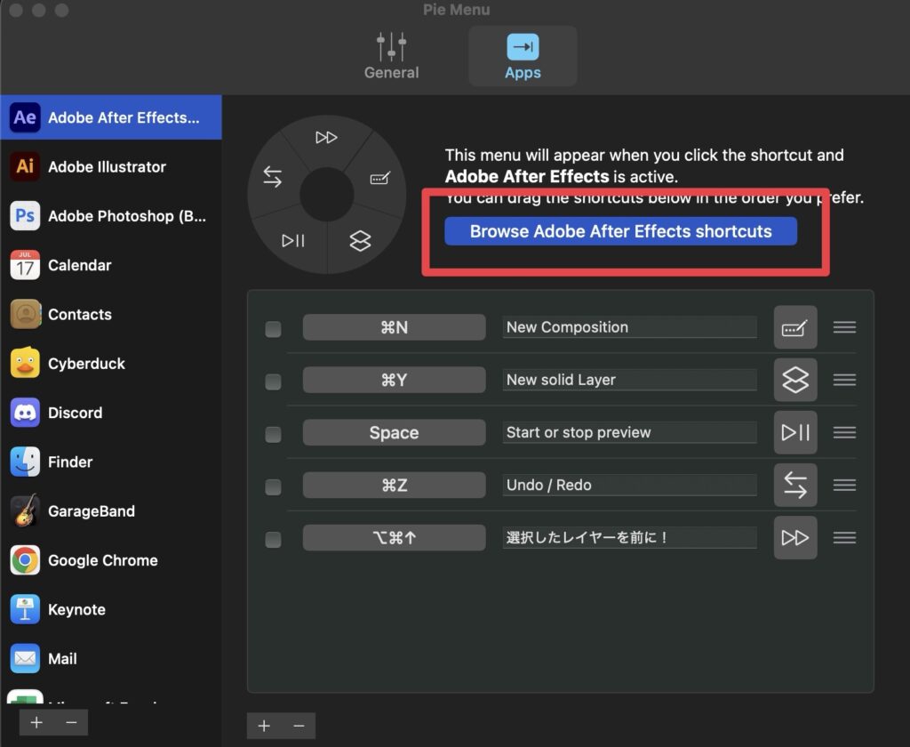Choose Adobe Photoshop from the app list

[111, 216]
